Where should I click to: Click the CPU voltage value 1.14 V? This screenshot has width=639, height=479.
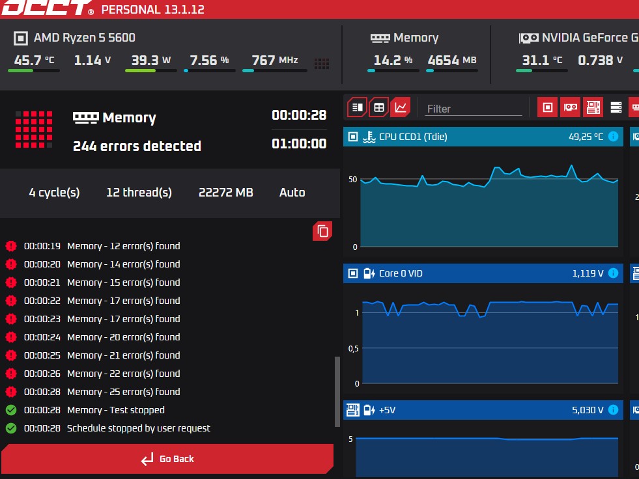pos(92,61)
